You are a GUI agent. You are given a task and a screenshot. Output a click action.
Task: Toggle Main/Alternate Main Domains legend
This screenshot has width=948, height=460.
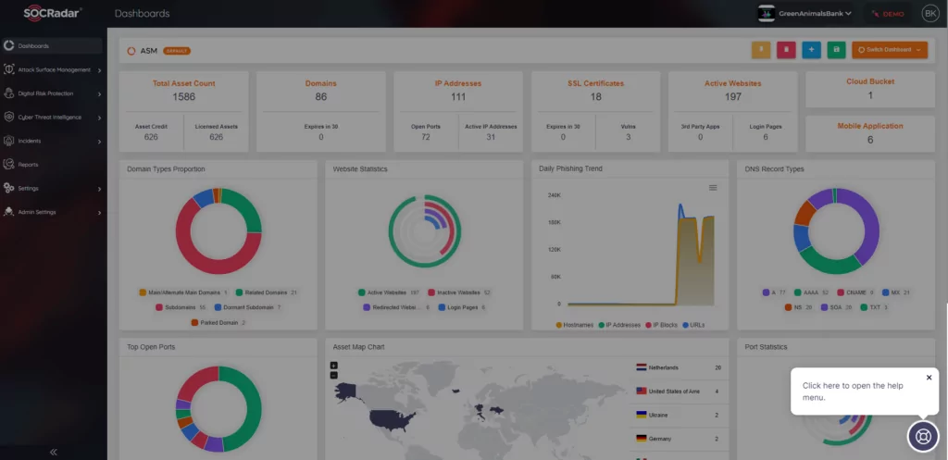[x=183, y=292]
